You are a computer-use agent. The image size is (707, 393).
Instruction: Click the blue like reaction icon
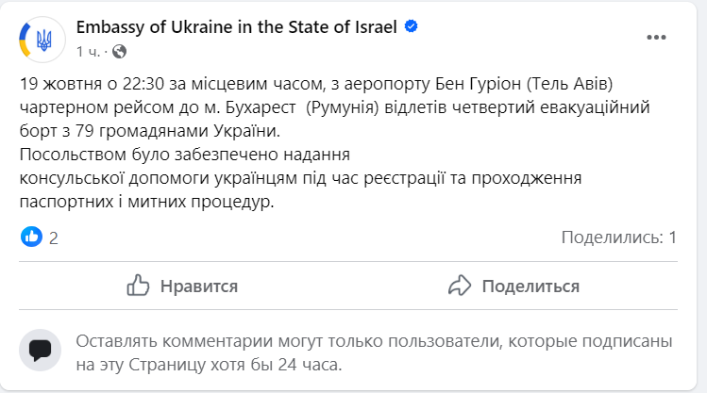(31, 237)
